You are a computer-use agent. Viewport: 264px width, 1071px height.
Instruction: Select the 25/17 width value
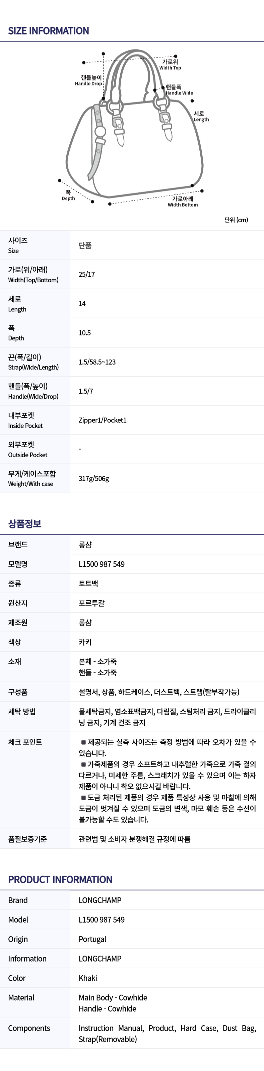(x=87, y=274)
